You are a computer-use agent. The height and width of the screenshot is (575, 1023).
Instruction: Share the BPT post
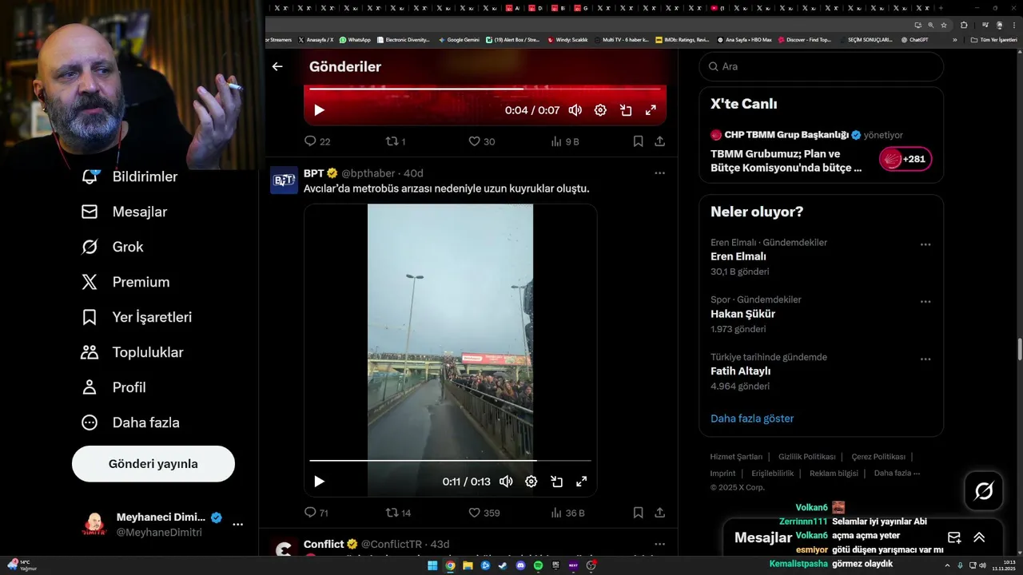(x=660, y=513)
